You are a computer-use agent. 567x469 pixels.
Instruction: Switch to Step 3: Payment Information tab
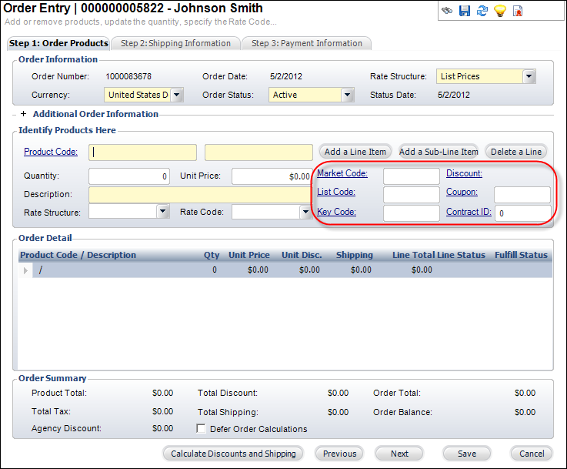306,43
